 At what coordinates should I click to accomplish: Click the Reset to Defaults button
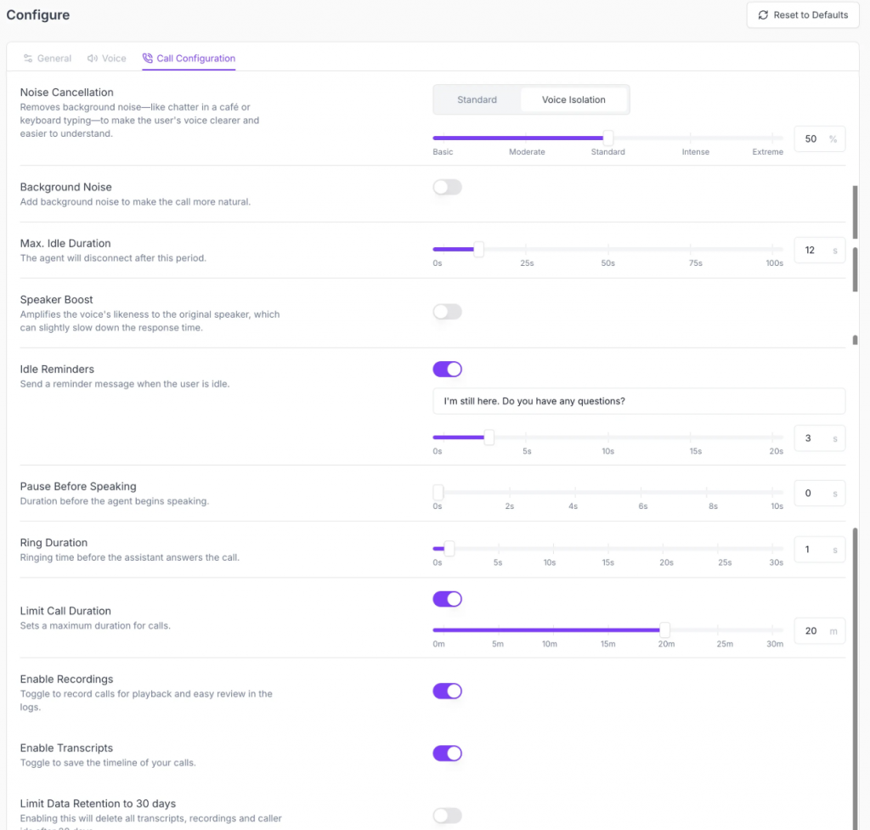(x=802, y=14)
